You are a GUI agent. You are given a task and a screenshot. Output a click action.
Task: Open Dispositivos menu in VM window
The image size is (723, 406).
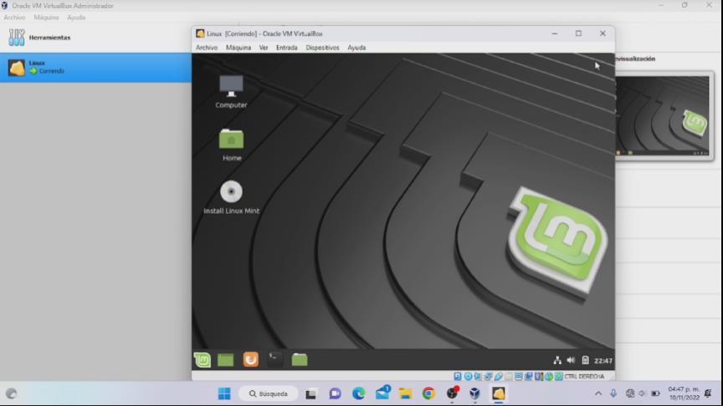click(322, 48)
